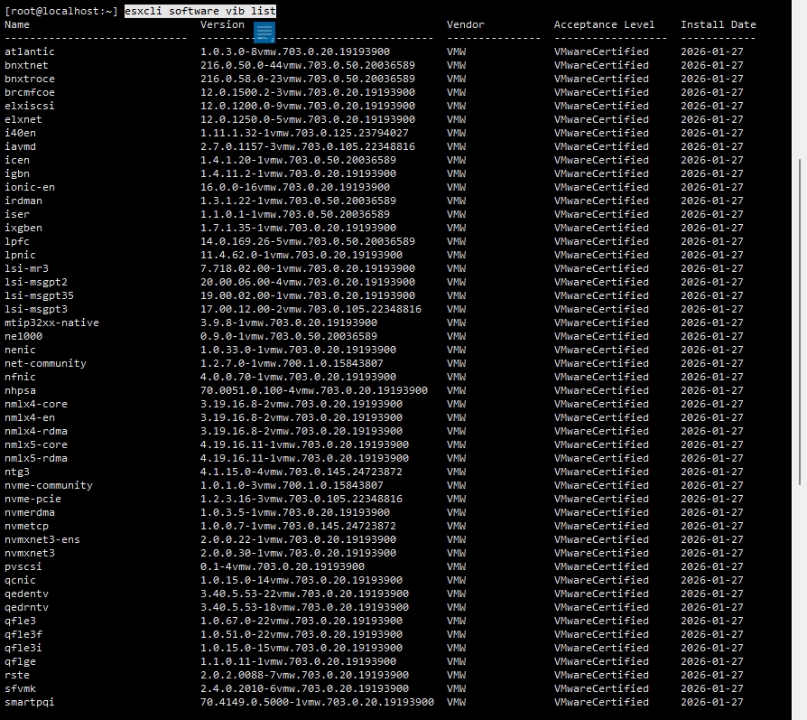Select the atlantic VIB name
The height and width of the screenshot is (720, 807).
[x=29, y=51]
